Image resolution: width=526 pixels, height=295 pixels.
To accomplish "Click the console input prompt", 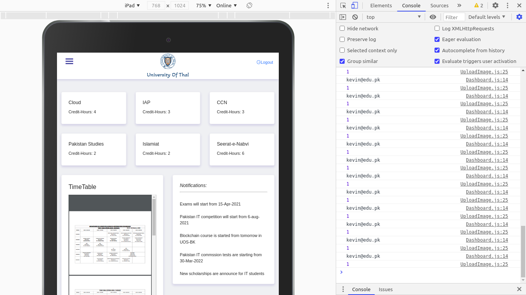I will (x=427, y=272).
